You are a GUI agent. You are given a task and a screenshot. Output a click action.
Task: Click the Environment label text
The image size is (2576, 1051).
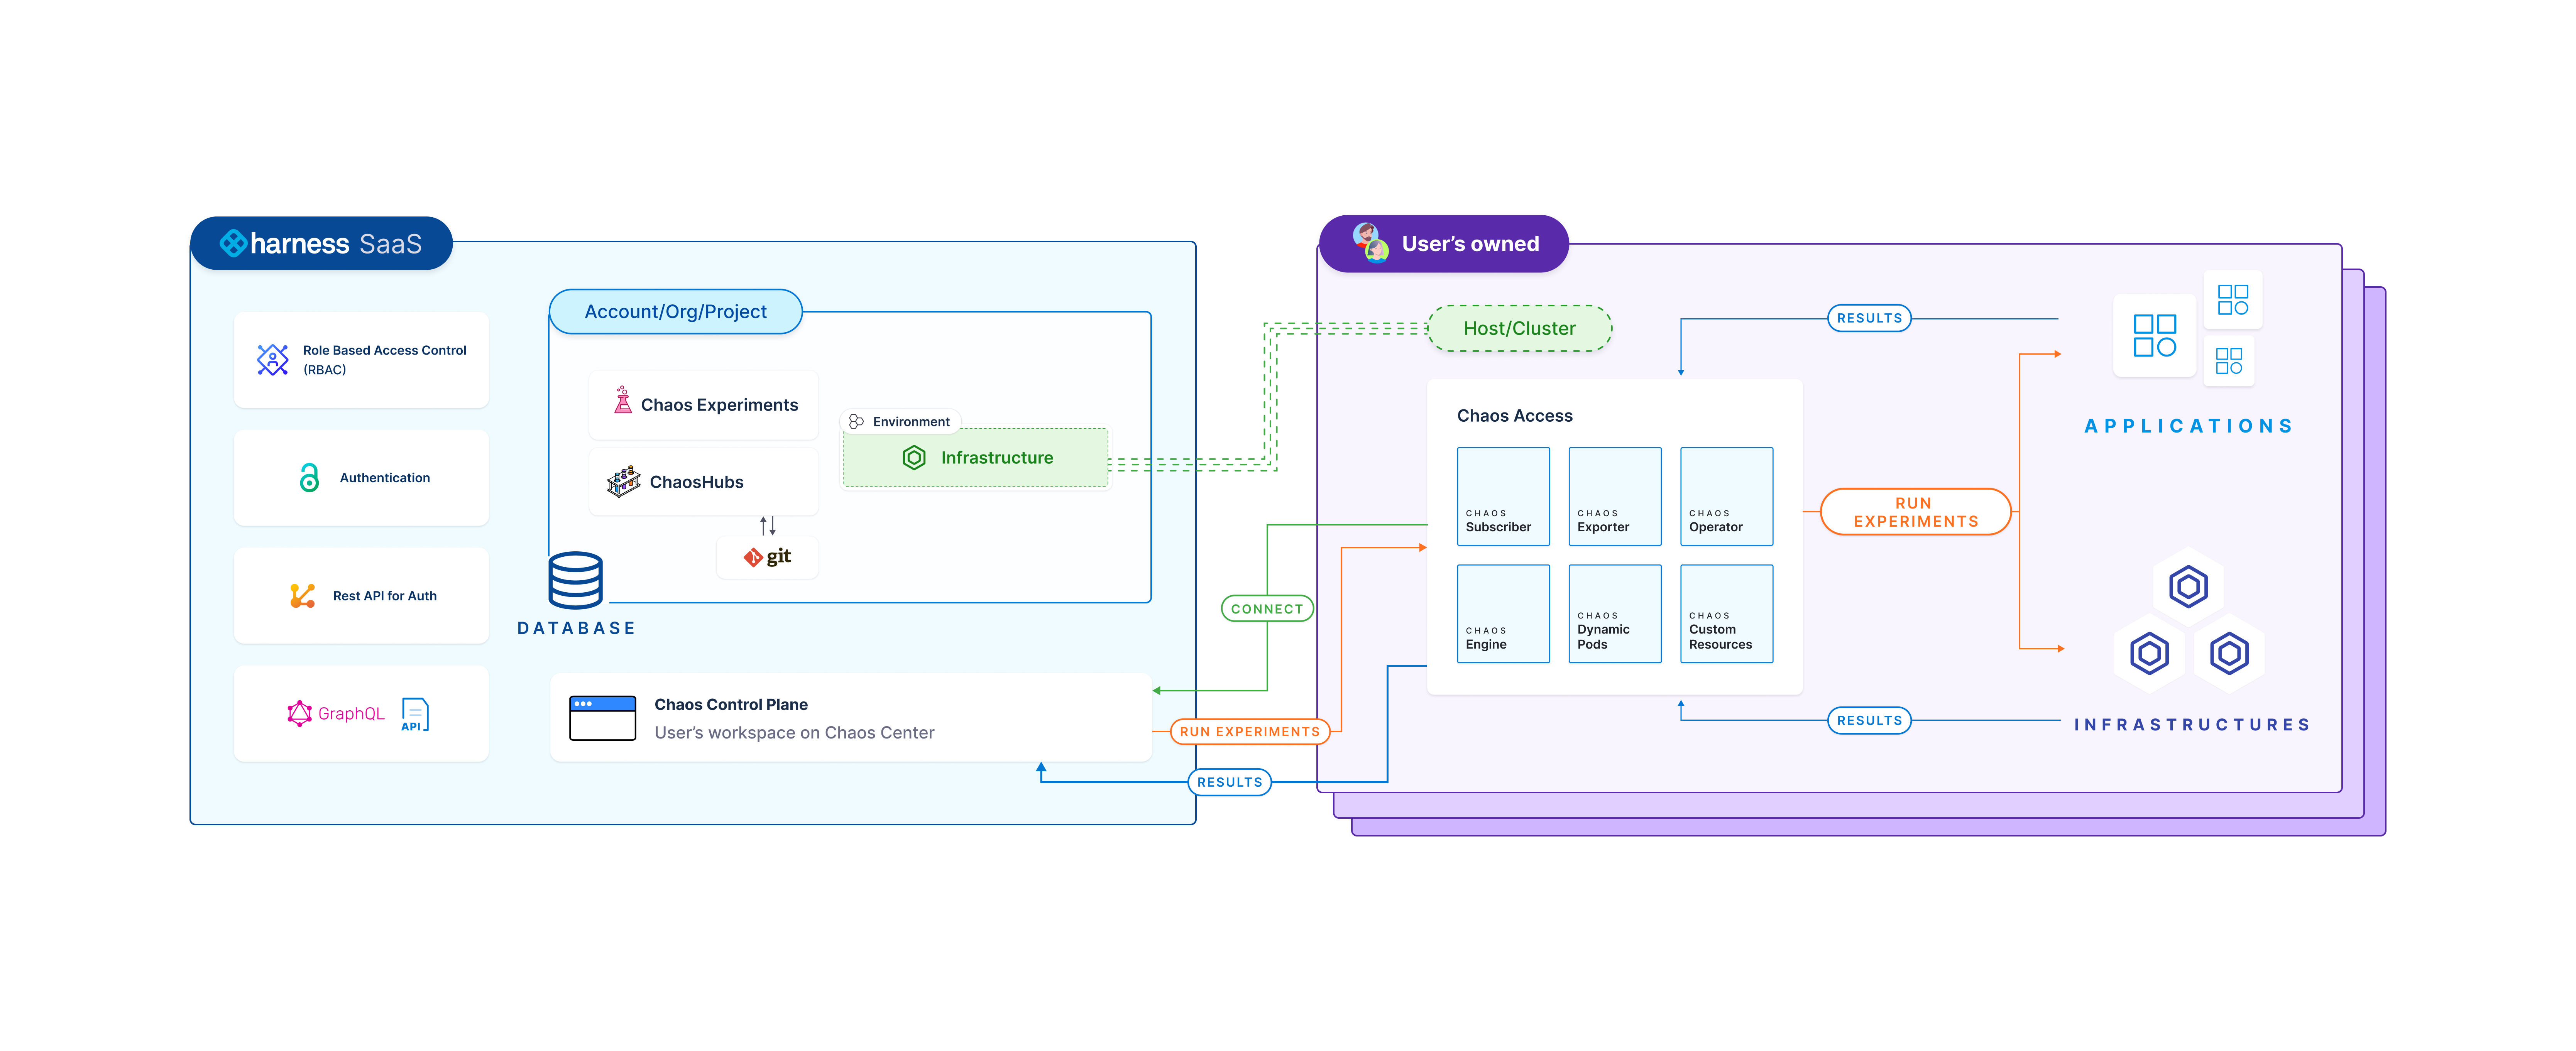pos(911,422)
